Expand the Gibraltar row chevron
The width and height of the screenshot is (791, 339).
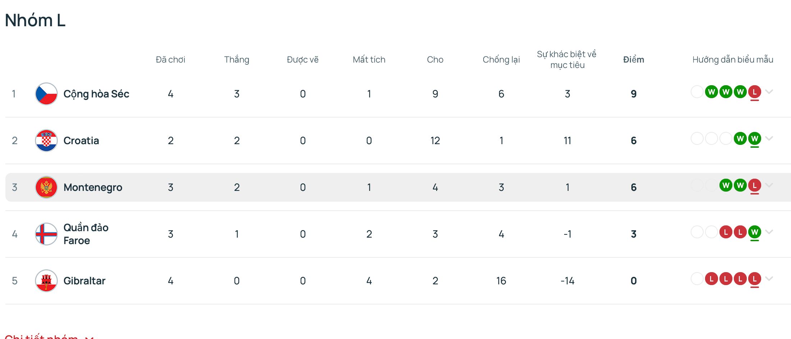point(769,279)
